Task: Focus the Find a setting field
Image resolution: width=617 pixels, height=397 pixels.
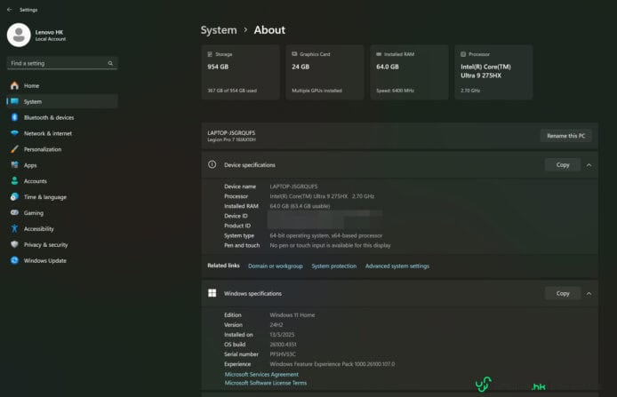Action: (62, 63)
